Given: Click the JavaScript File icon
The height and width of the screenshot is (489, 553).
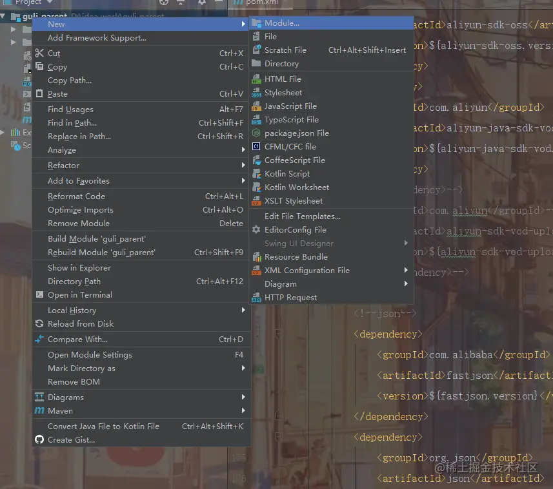Looking at the screenshot, I should [256, 106].
